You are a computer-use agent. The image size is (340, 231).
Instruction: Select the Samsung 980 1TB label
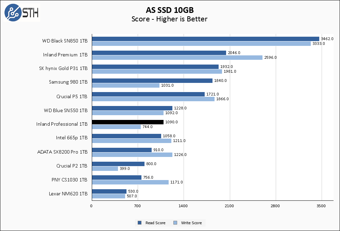click(x=68, y=82)
